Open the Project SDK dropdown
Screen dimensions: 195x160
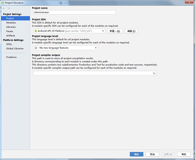[69, 31]
